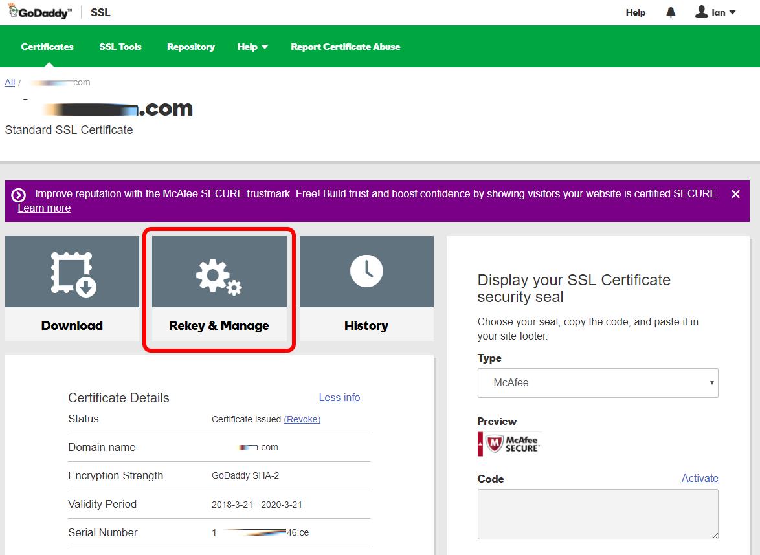Dismiss the McAfee SECURE banner
The width and height of the screenshot is (760, 555).
[735, 194]
